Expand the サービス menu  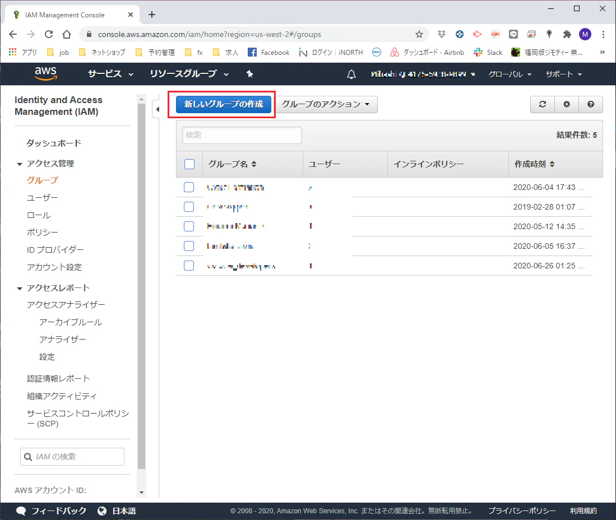point(110,74)
